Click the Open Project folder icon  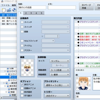(x=9, y=10)
